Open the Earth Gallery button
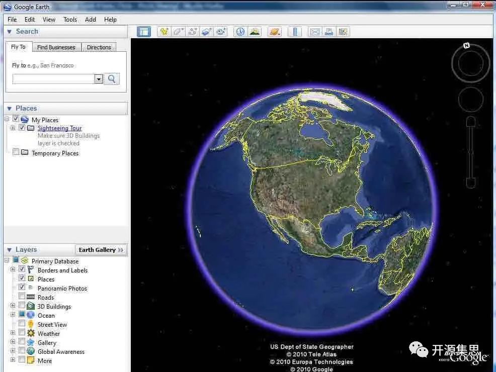496x372 pixels. [x=101, y=250]
